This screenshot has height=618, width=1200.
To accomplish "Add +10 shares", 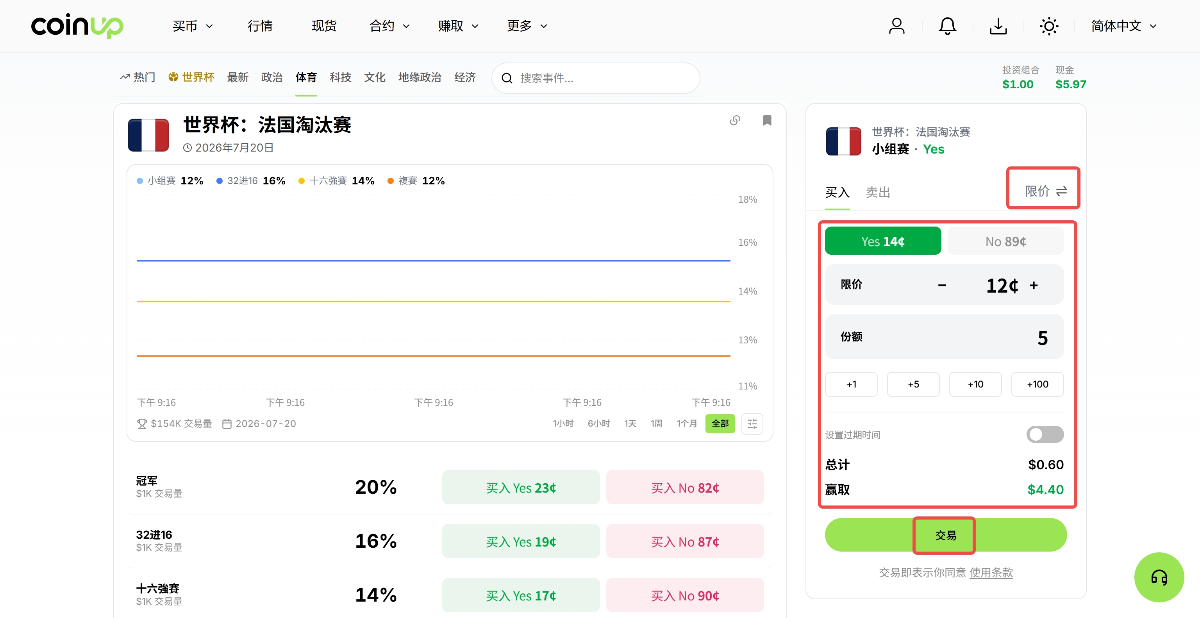I will click(x=975, y=384).
